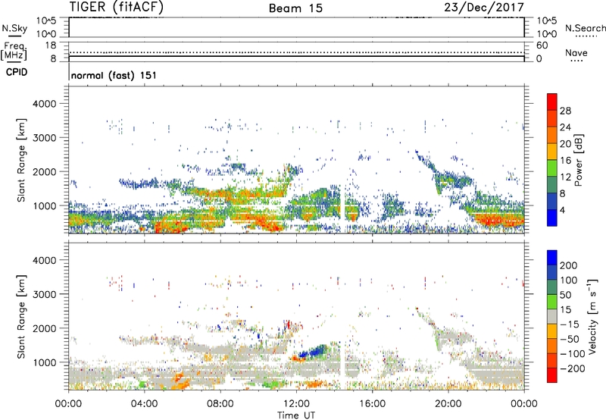The height and width of the screenshot is (420, 606).
Task: Click the '4' value on power scale
Action: [x=562, y=210]
